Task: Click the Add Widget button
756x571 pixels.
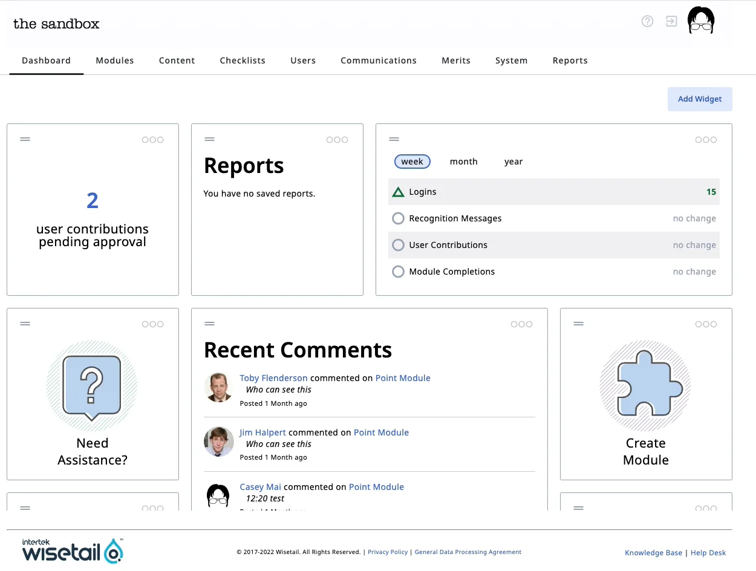Action: [x=700, y=99]
